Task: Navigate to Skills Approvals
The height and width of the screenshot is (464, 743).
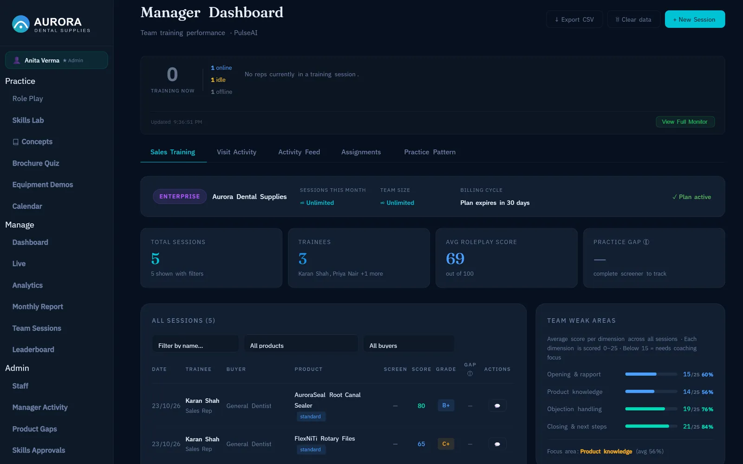Action: click(39, 451)
